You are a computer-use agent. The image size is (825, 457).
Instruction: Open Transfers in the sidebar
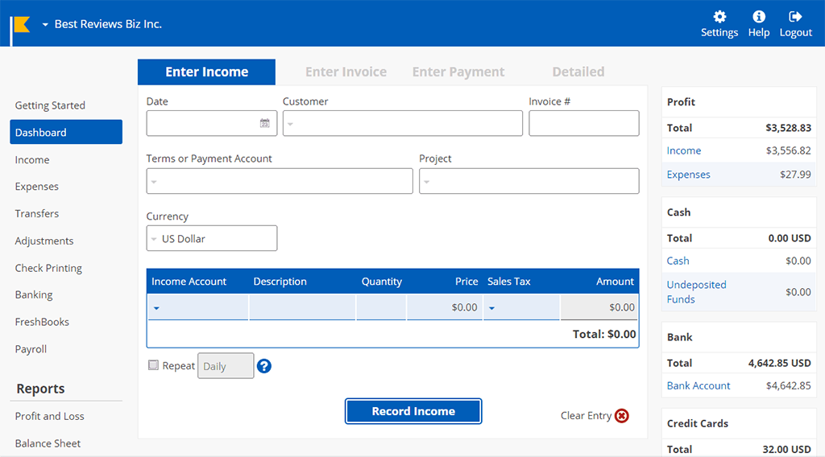pos(37,214)
